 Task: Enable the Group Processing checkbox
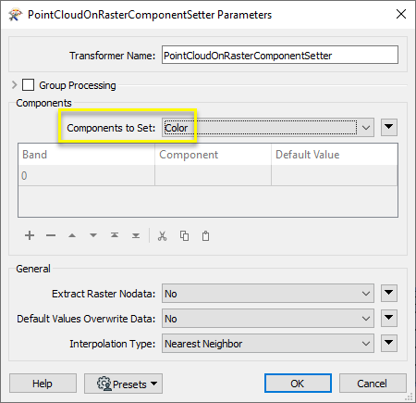tap(28, 85)
